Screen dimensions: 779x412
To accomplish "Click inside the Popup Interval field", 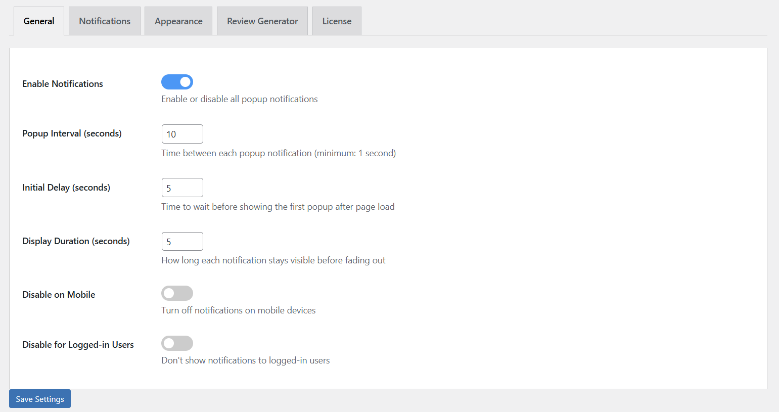I will (x=182, y=133).
